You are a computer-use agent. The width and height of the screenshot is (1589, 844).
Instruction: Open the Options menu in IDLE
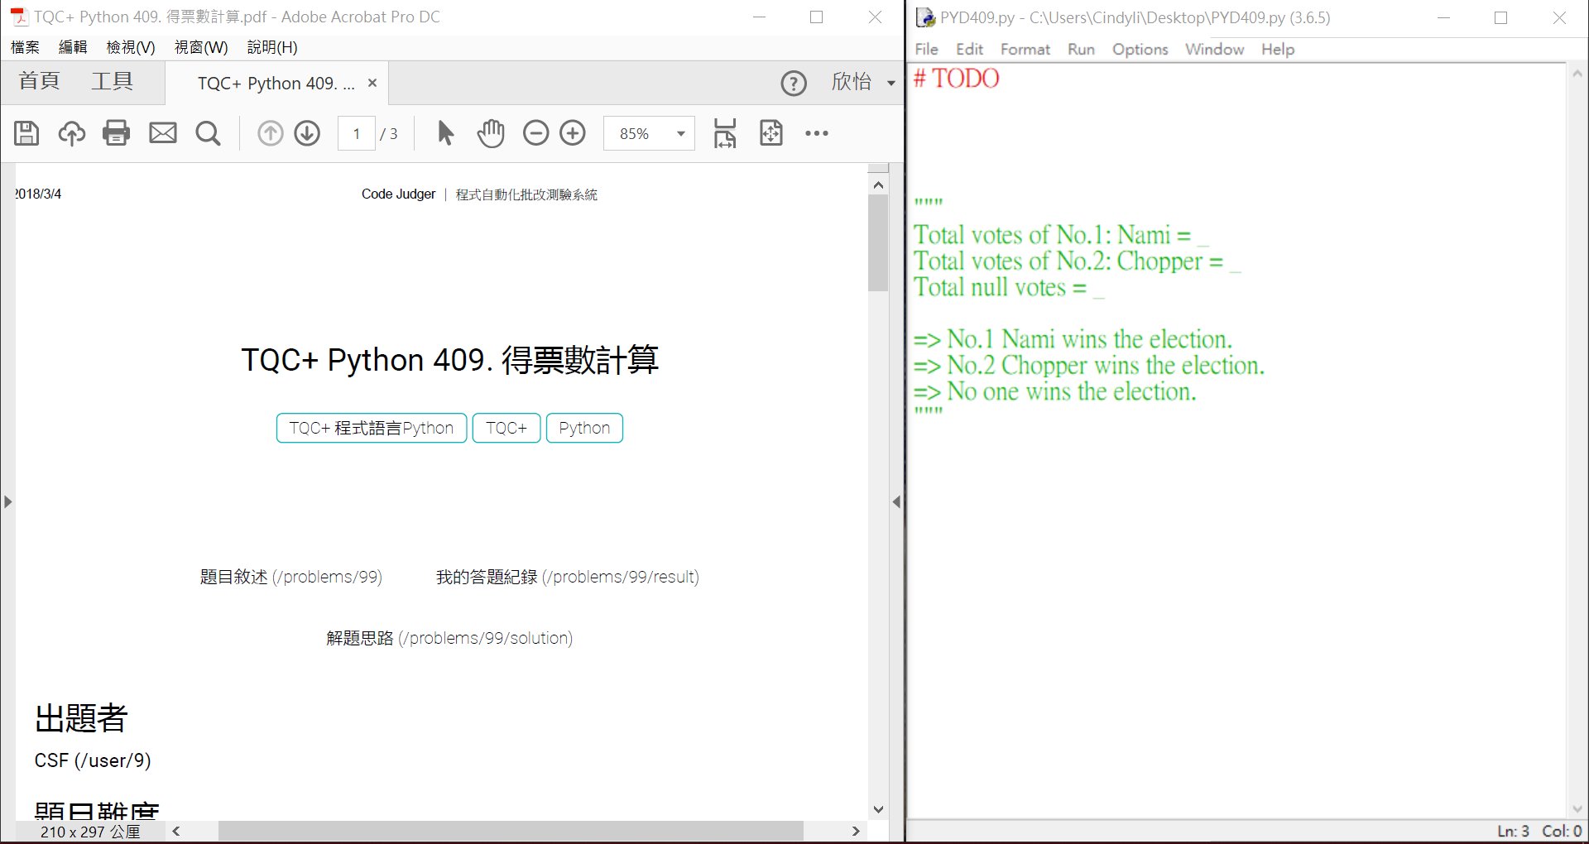1140,49
